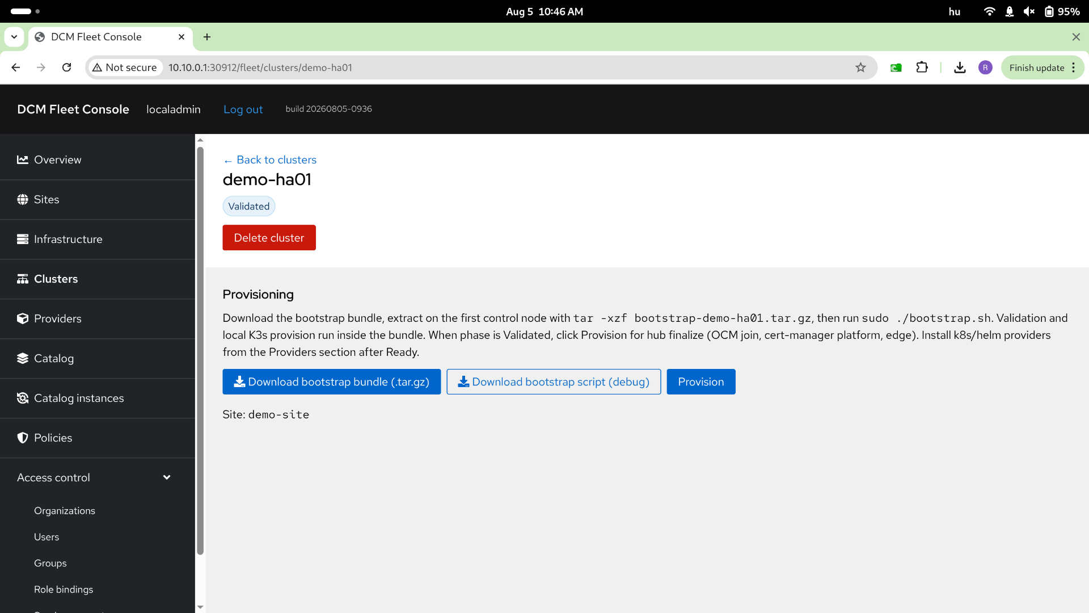Open the Overview chart icon in sidebar
This screenshot has height=613, width=1089.
(23, 159)
